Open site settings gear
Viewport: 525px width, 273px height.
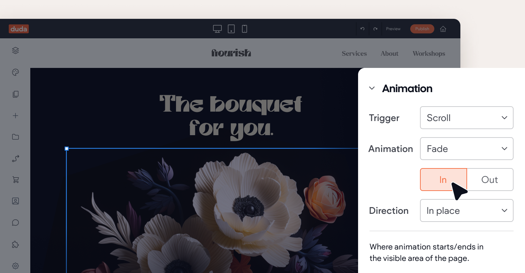(15, 266)
